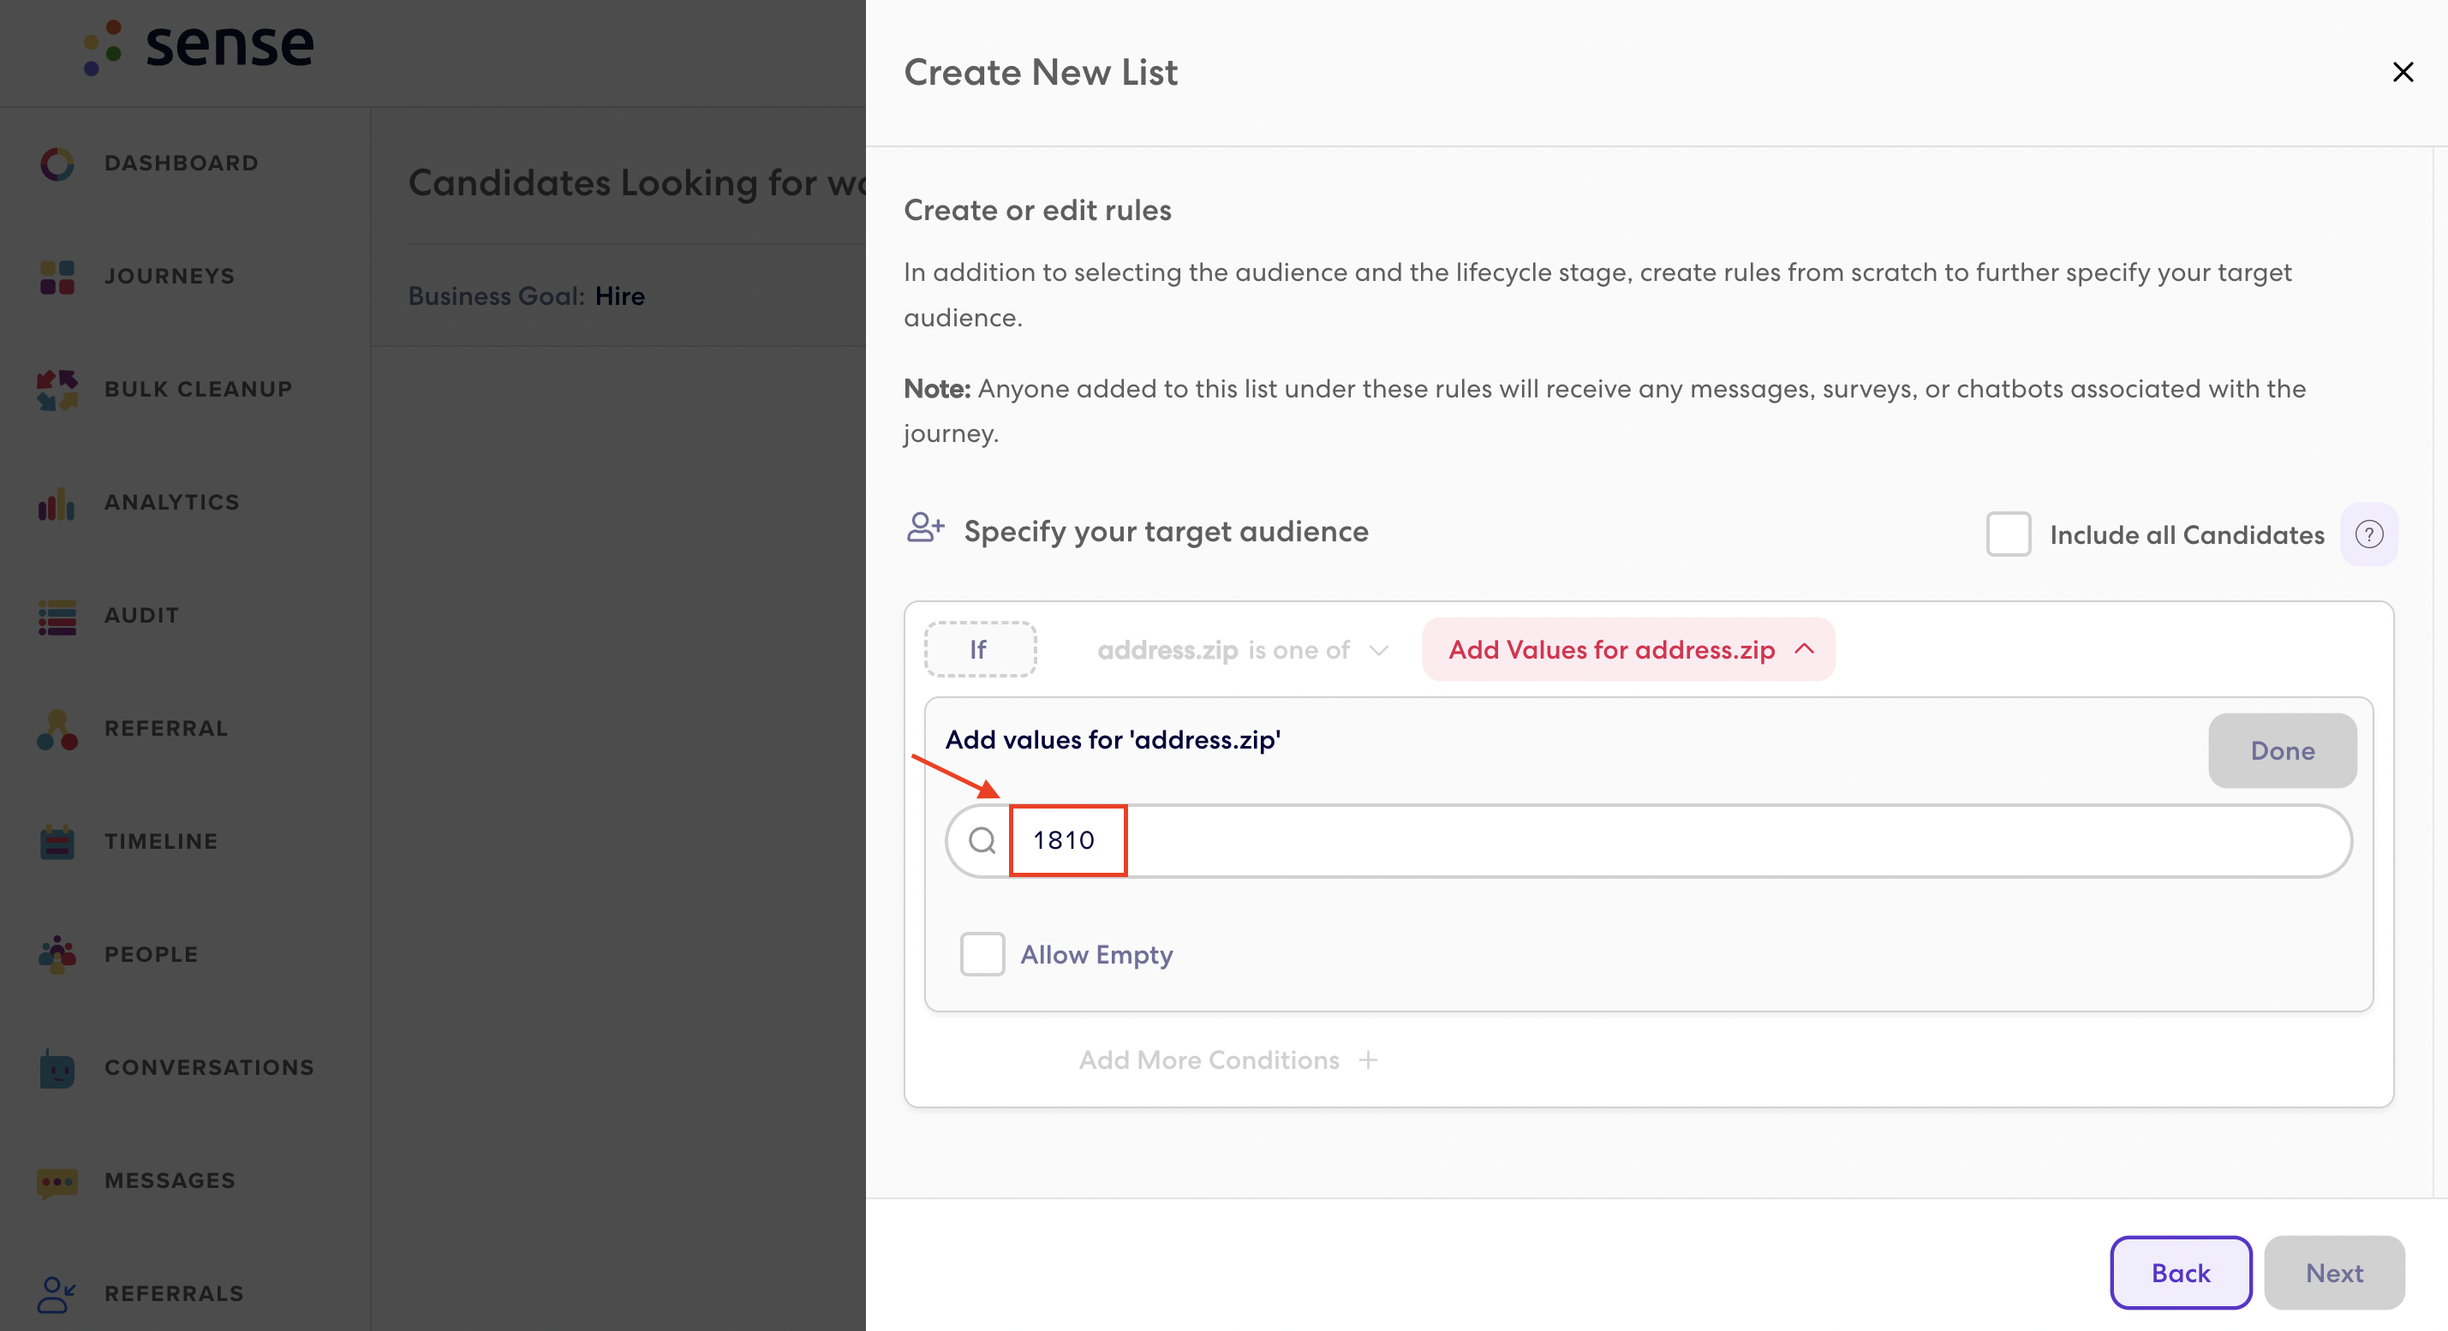Image resolution: width=2448 pixels, height=1331 pixels.
Task: Open Conversations section label
Action: coord(209,1068)
